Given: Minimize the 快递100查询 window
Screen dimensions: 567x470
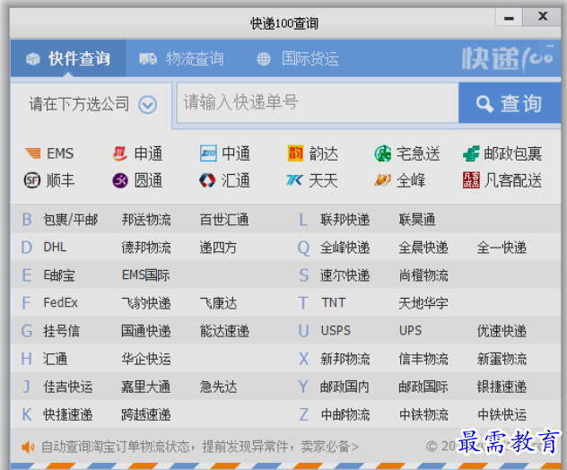Looking at the screenshot, I should 509,17.
